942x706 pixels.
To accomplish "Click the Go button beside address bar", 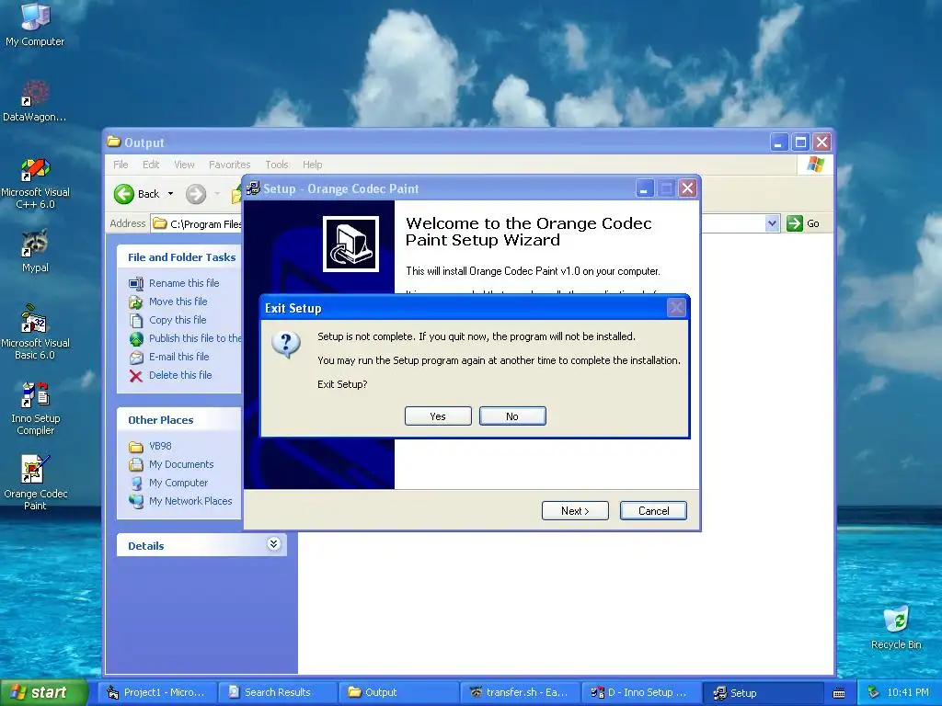I will point(804,223).
